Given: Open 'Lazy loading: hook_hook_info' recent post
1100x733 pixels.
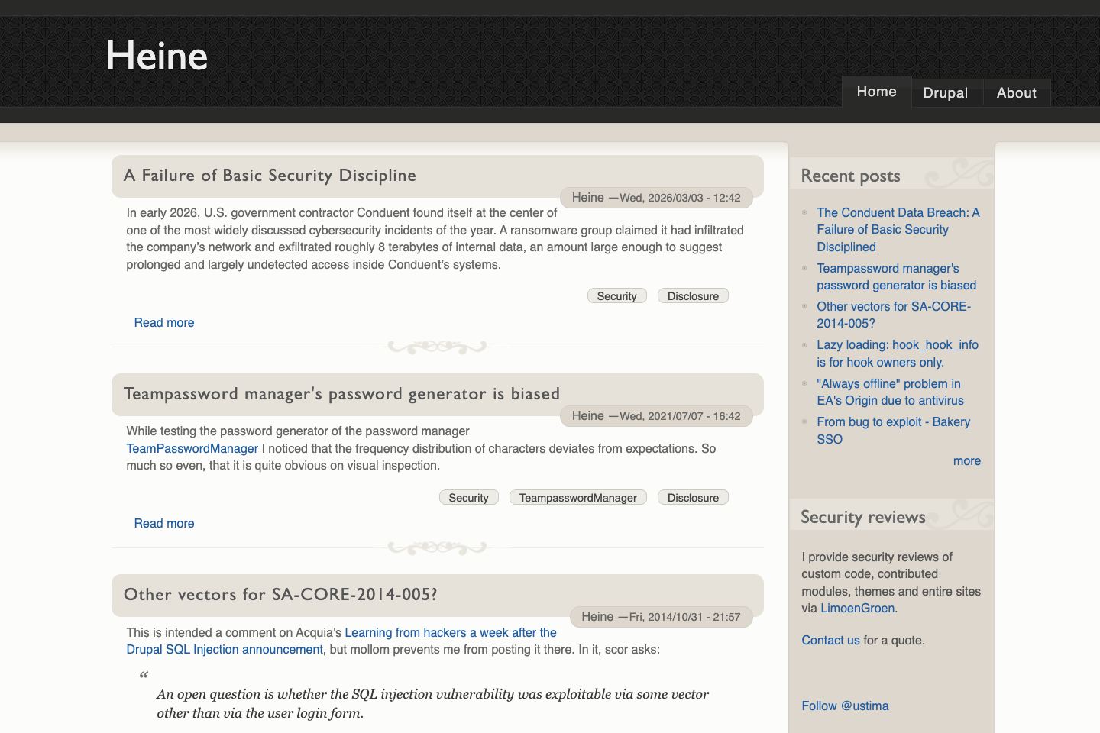Looking at the screenshot, I should tap(898, 353).
